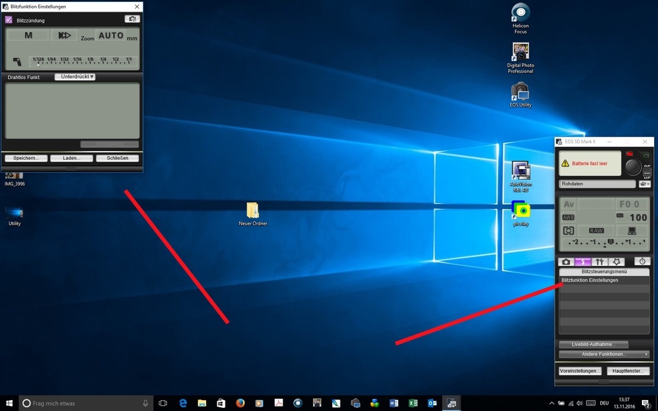
Task: Open the save destination folder dropdown
Action: point(645,184)
